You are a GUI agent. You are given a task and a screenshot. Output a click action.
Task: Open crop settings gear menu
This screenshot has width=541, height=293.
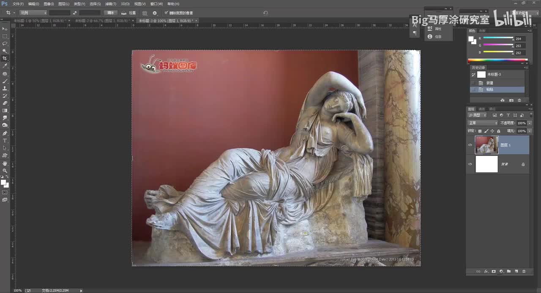click(x=155, y=13)
